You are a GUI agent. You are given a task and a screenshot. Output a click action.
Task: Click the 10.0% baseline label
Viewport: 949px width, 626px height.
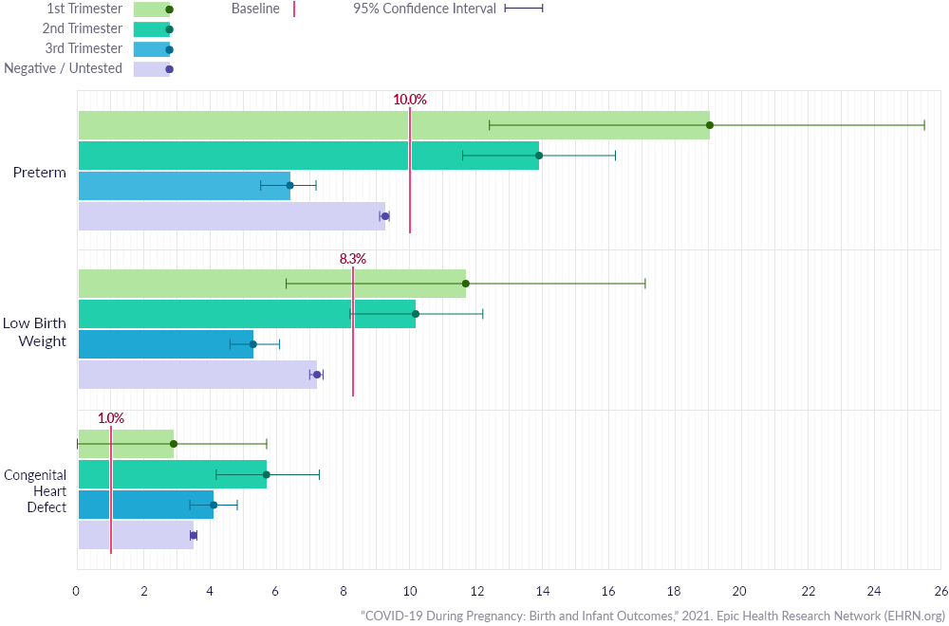410,101
